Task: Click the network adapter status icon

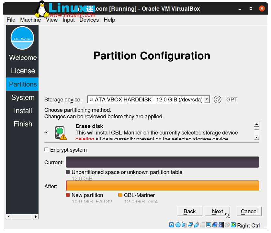Action: pos(190,225)
